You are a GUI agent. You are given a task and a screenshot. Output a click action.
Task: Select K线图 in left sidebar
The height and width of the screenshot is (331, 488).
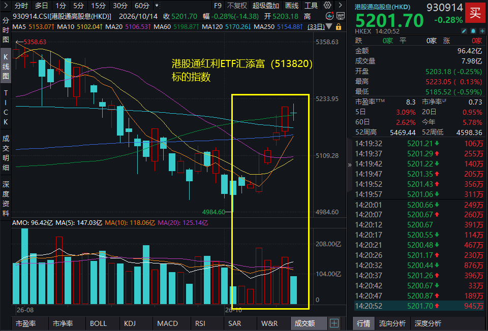(x=6, y=66)
